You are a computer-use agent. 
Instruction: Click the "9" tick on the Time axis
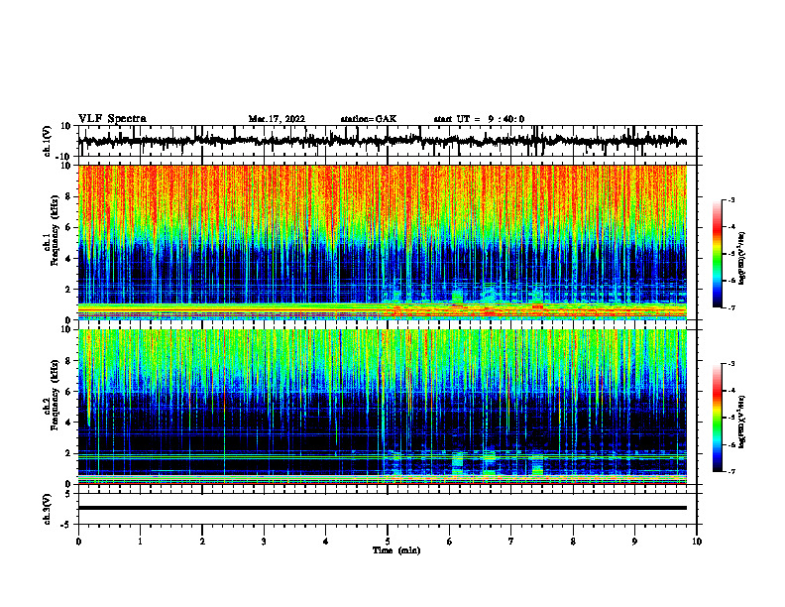coord(634,542)
